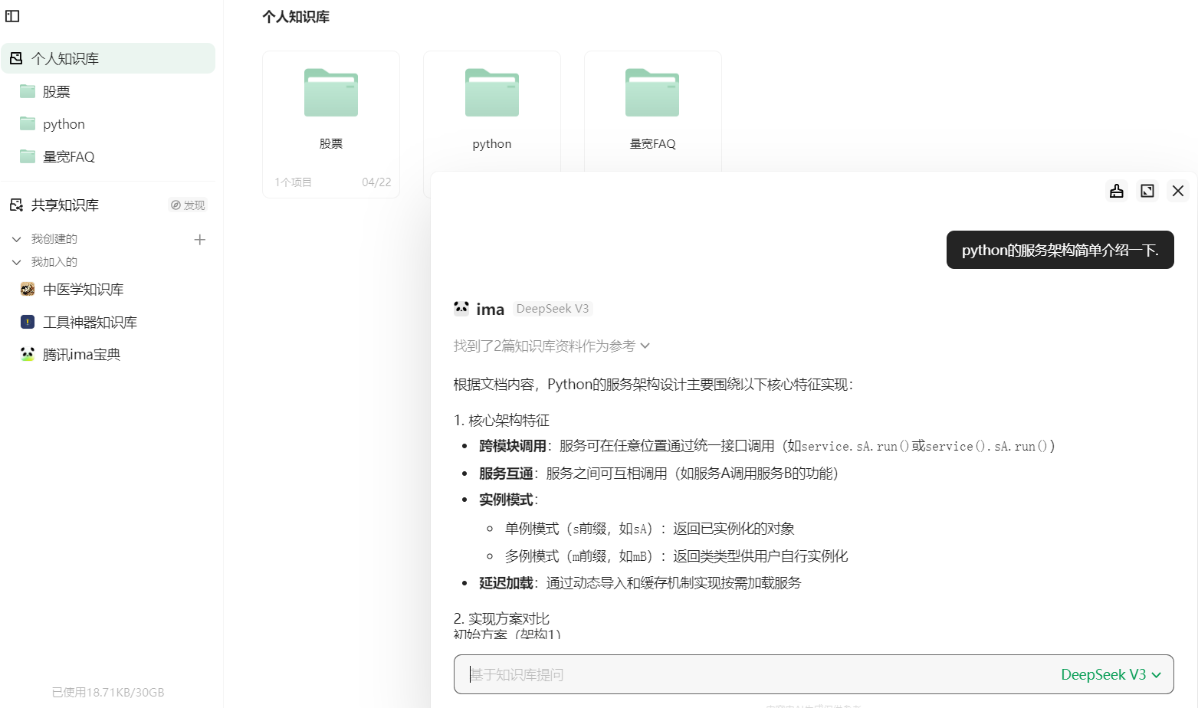Open the 量宽FAQ folder card
This screenshot has width=1198, height=708.
tap(653, 111)
